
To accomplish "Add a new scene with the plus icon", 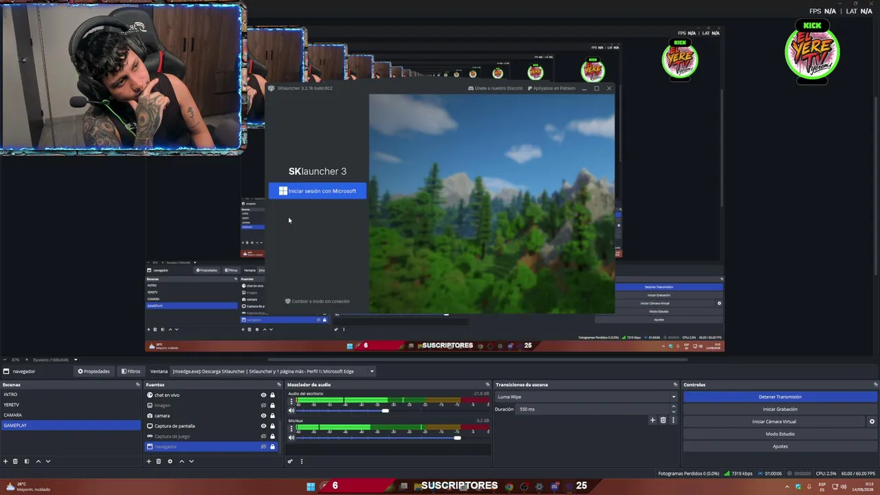I will pos(5,461).
